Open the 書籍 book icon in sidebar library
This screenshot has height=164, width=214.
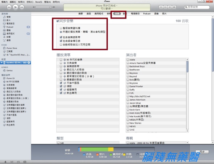(x=4, y=30)
